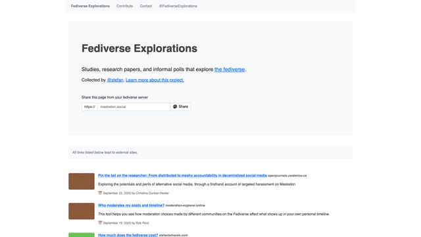
Task: Visit the @FediverseExplorations nav link
Action: pos(178,6)
